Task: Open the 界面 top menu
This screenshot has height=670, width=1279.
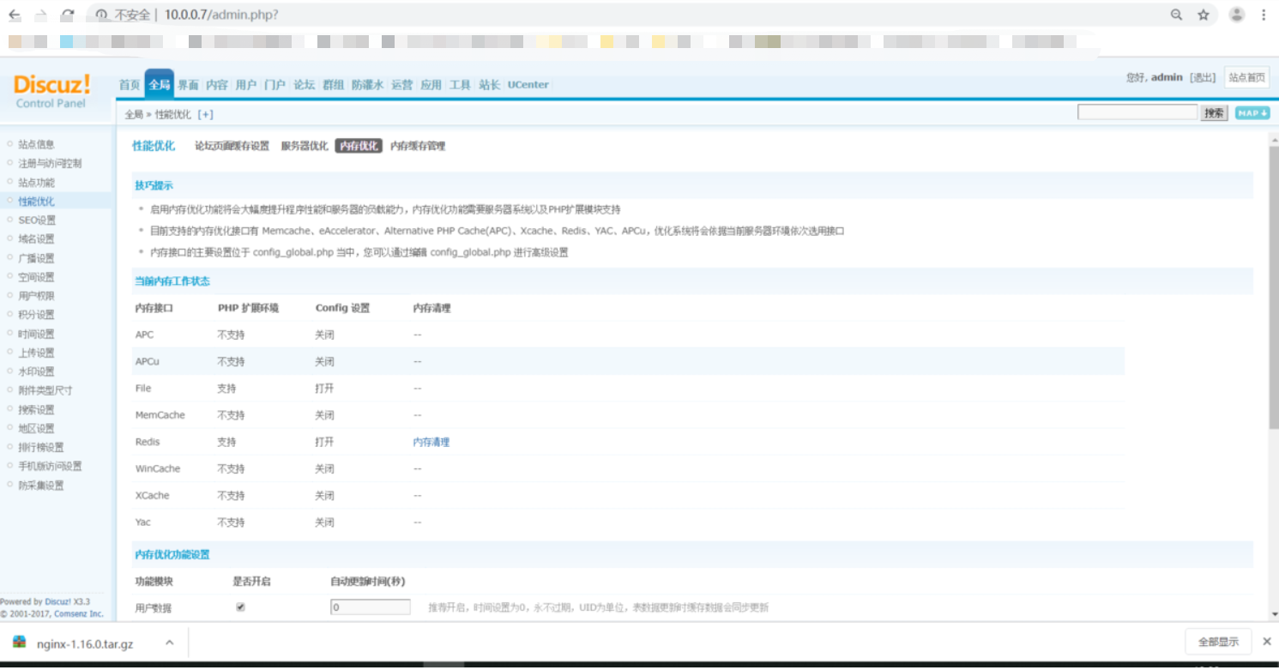Action: click(189, 85)
